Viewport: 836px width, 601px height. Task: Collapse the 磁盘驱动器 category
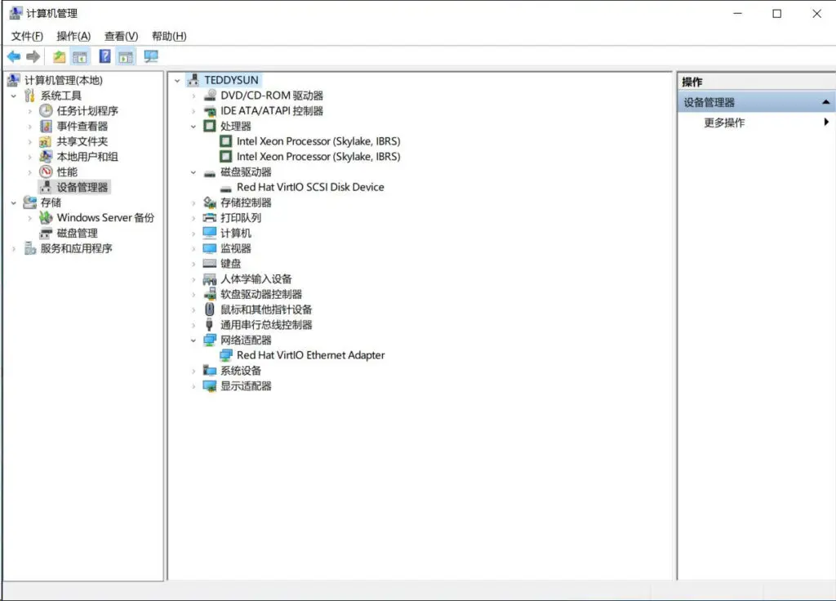(x=193, y=172)
